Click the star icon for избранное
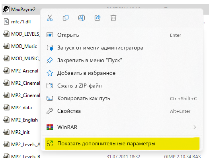 point(50,73)
